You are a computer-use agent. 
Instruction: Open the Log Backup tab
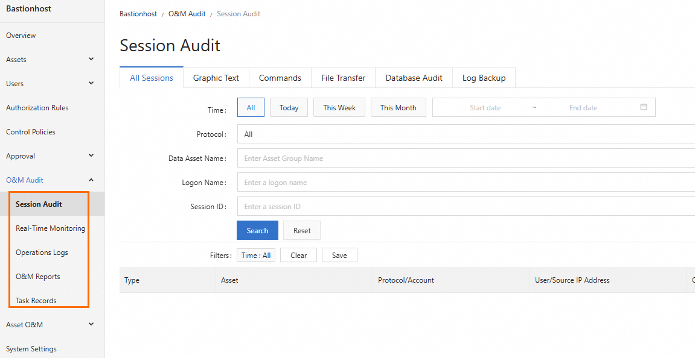click(x=484, y=78)
